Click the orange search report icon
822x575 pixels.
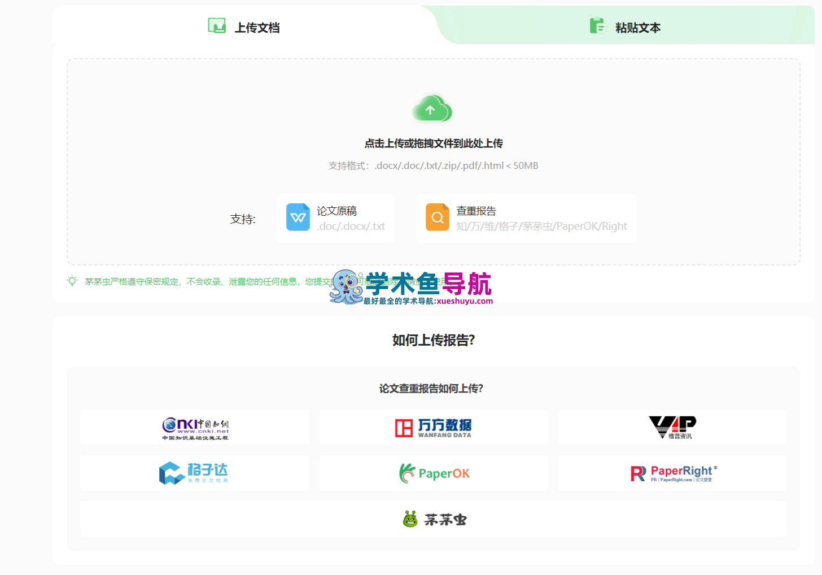coord(438,217)
